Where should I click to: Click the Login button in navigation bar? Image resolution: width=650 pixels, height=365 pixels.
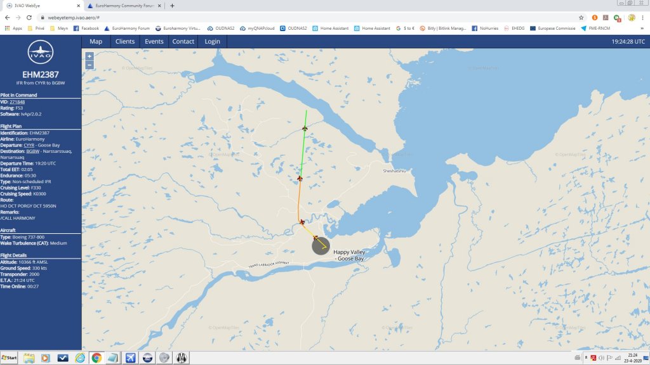[212, 42]
